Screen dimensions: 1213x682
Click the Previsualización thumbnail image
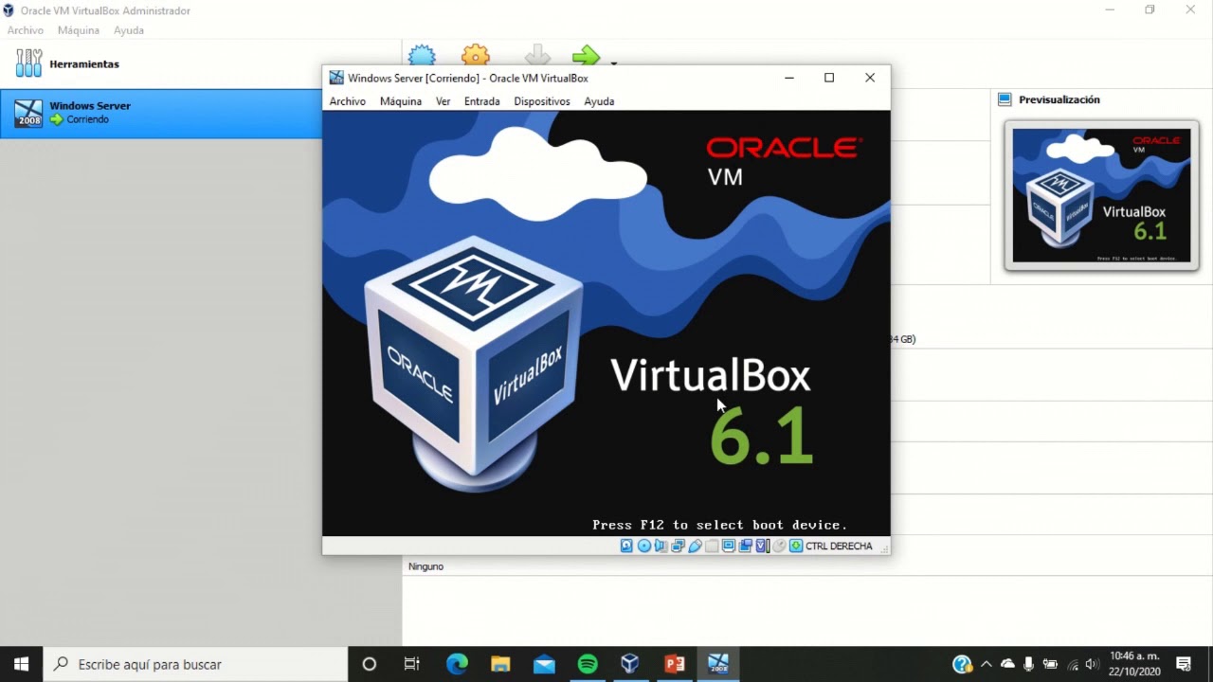1101,195
